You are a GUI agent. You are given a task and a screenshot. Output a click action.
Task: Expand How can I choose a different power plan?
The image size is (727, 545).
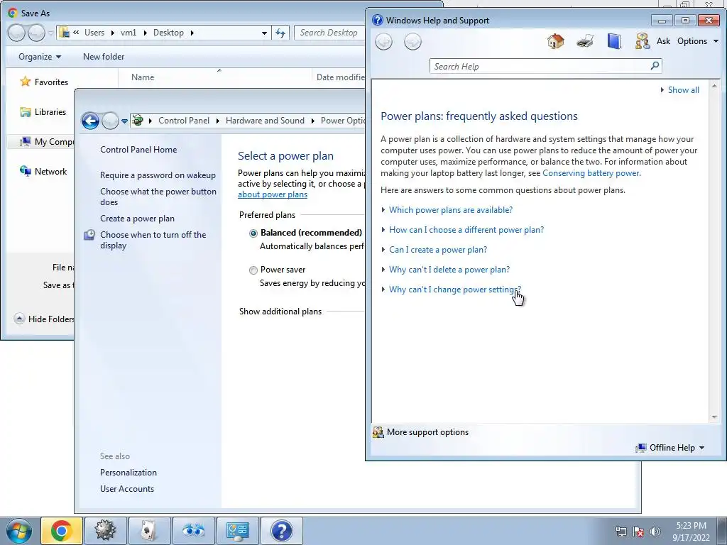click(466, 230)
